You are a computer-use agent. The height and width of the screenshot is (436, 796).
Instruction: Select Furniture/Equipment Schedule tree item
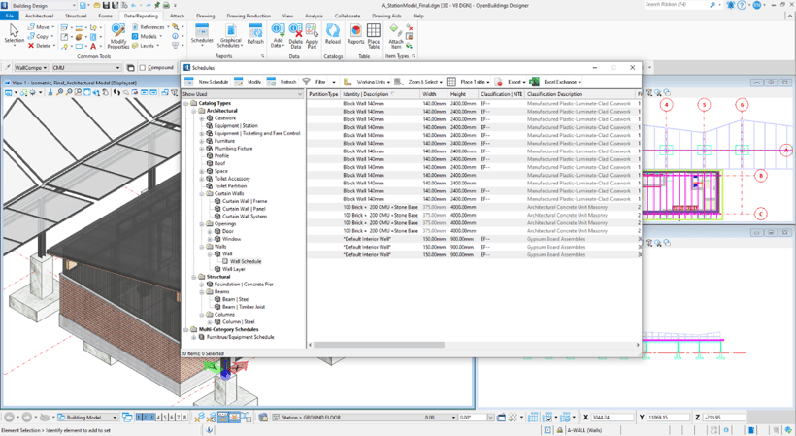[x=240, y=337]
